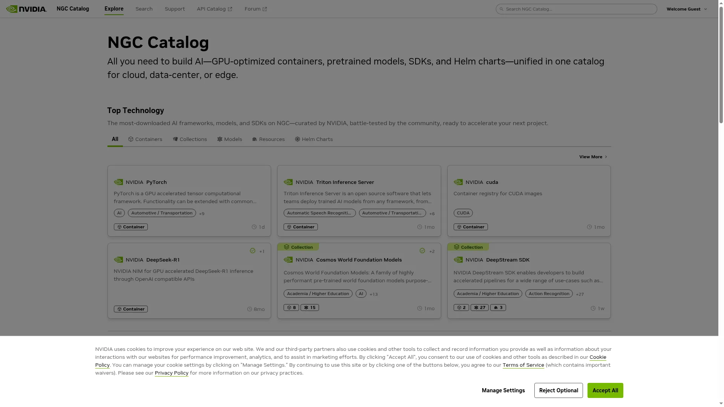Switch to the Collections tab
The height and width of the screenshot is (407, 724).
pyautogui.click(x=190, y=139)
